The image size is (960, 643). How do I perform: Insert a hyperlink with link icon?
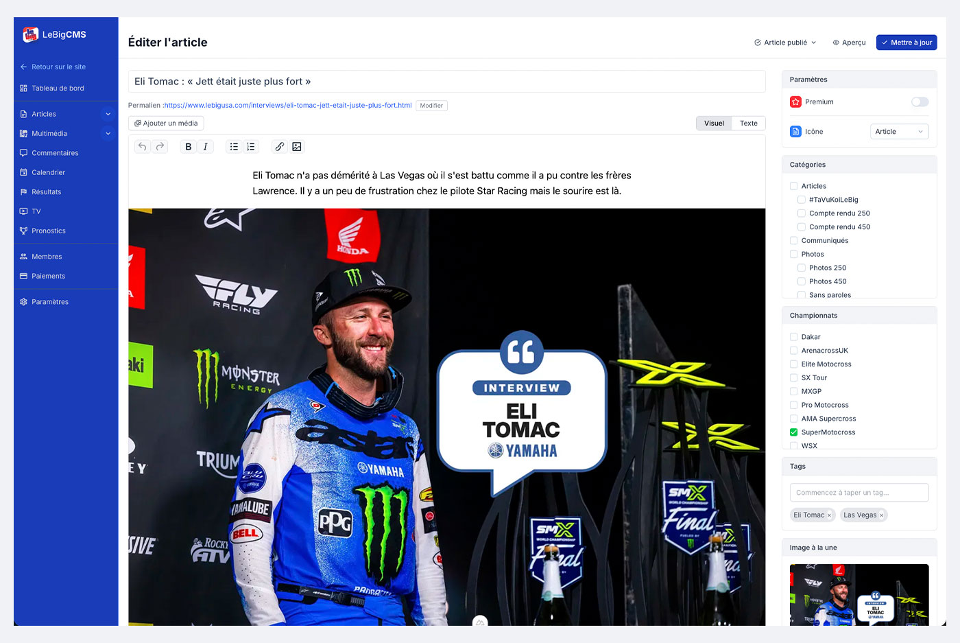280,147
